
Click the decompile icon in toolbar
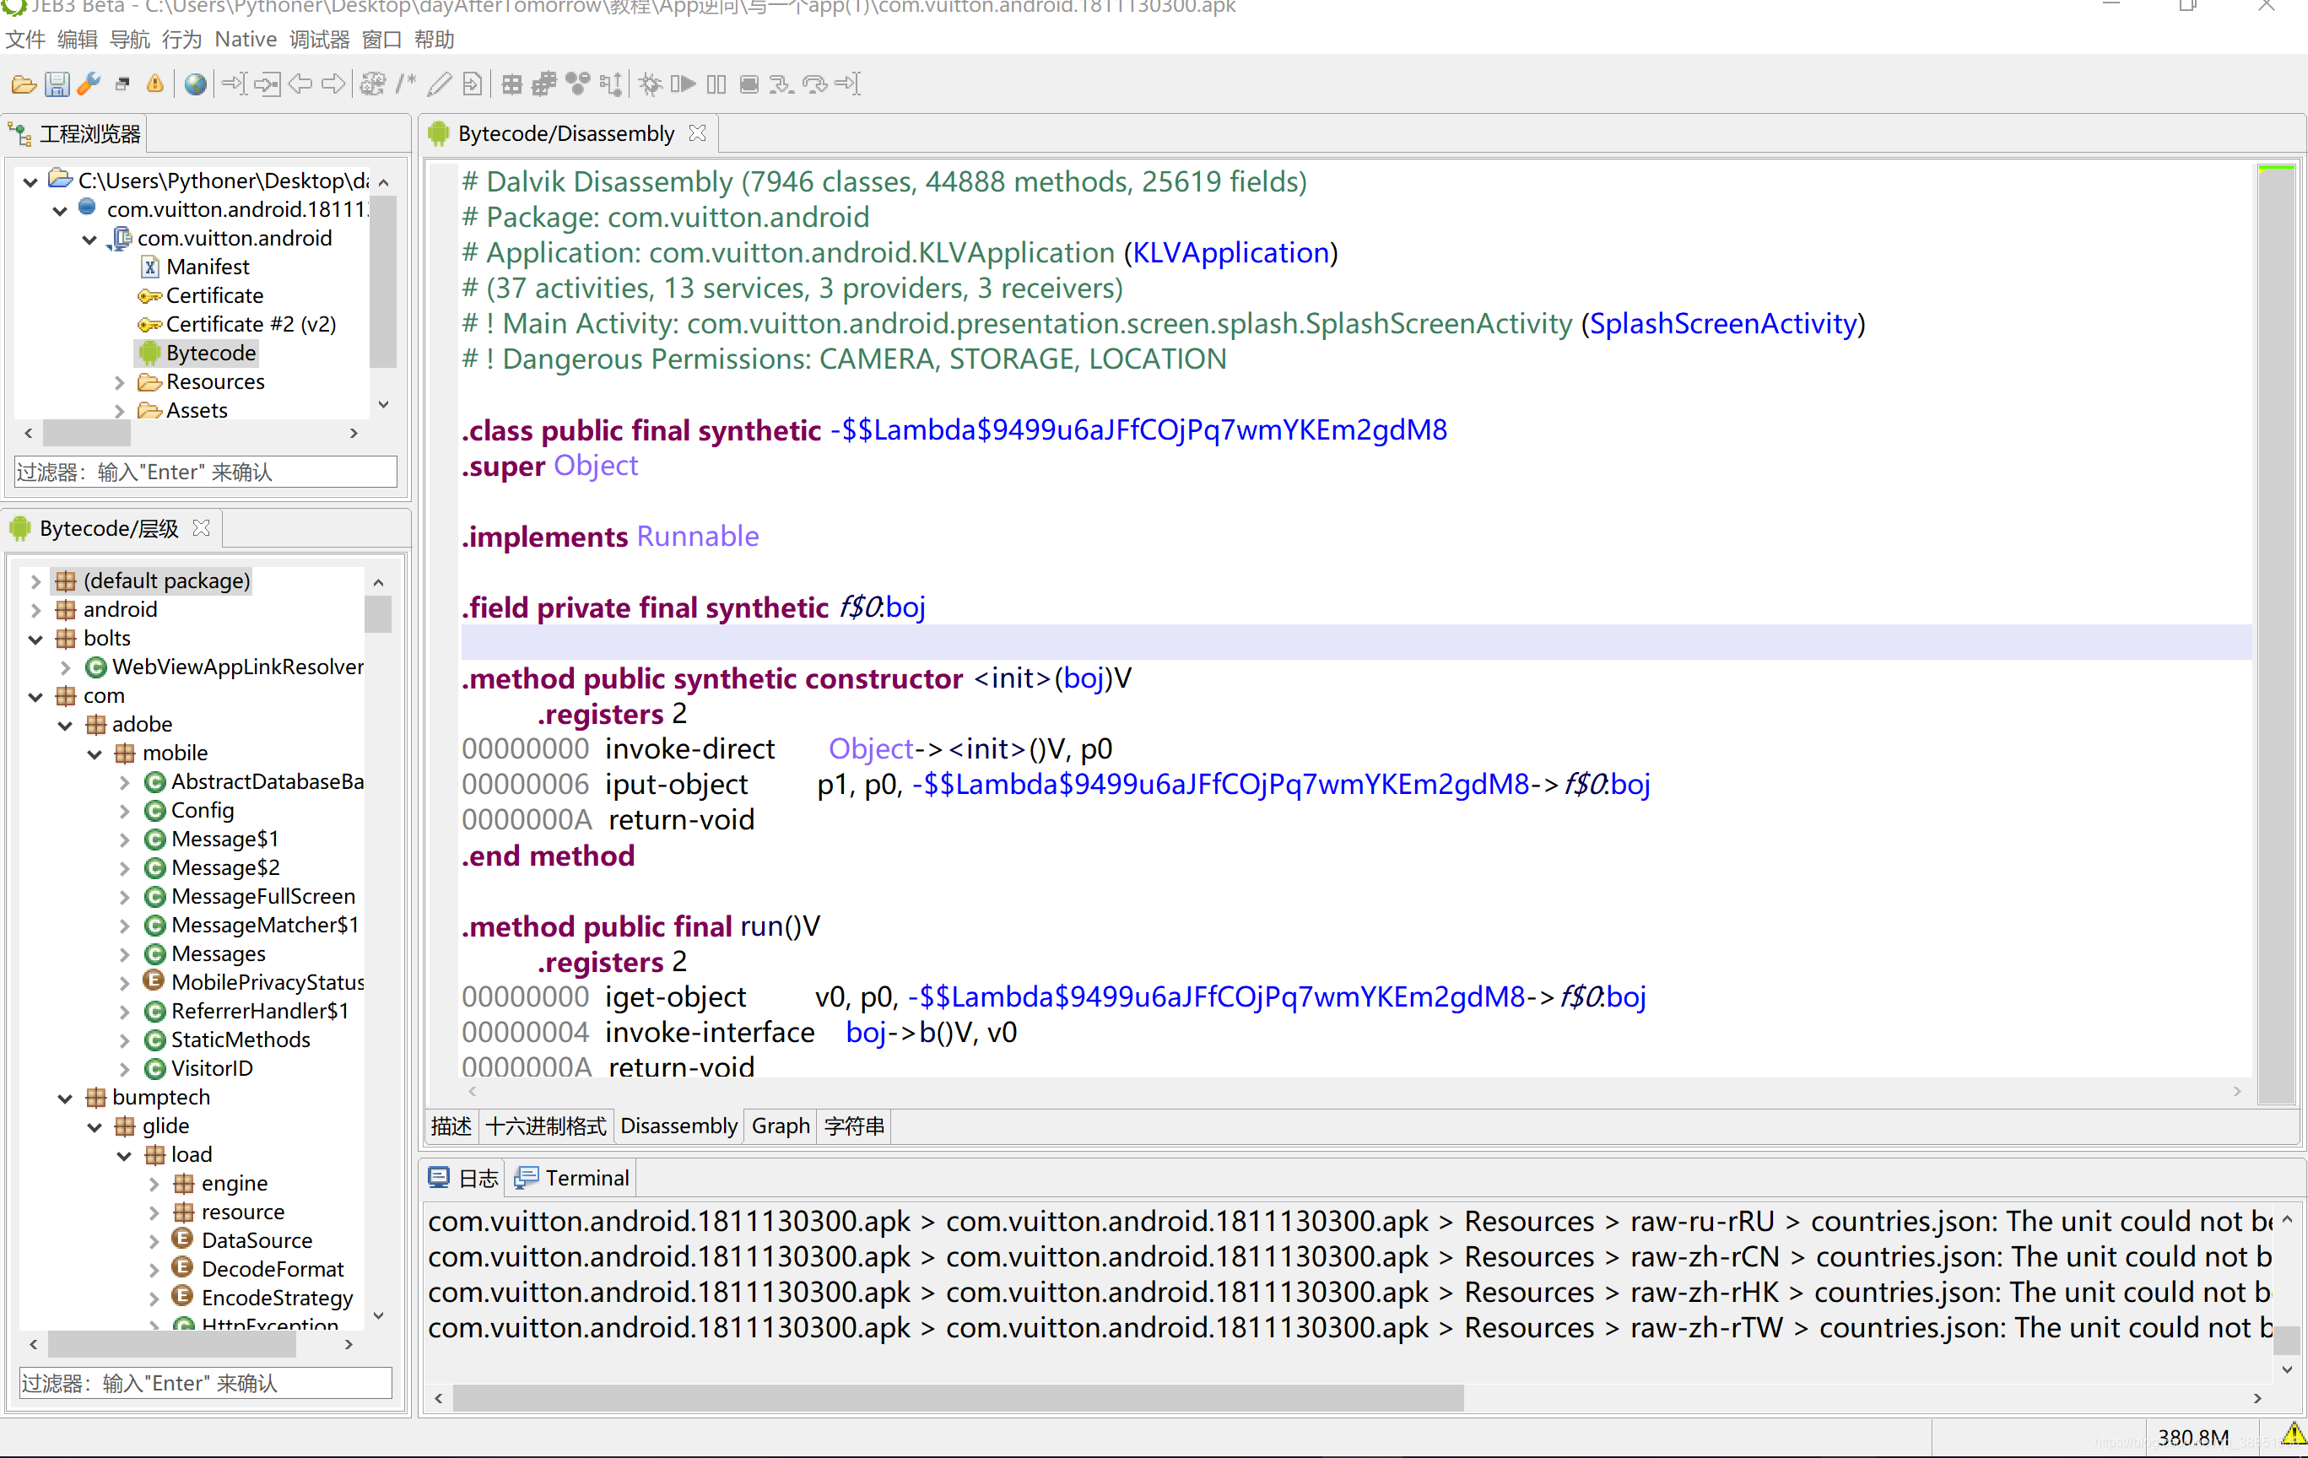(373, 84)
